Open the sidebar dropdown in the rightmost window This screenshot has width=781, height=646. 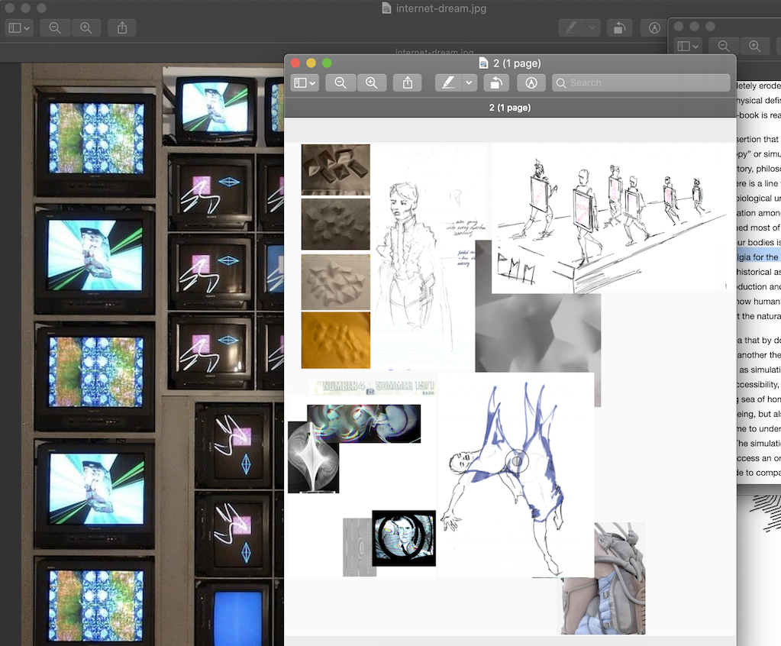(x=688, y=46)
